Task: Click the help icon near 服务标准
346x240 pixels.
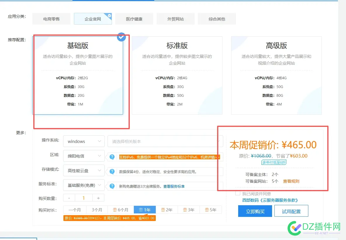Action: [112, 186]
